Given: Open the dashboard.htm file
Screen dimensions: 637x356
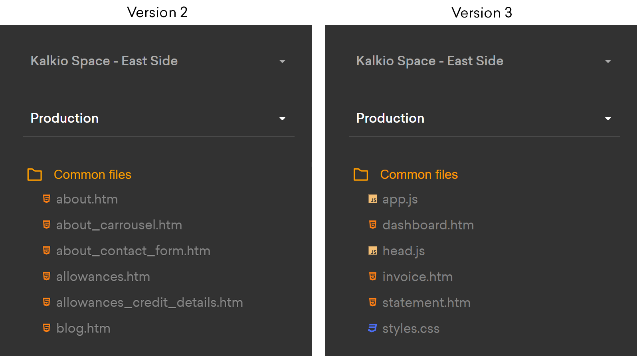Looking at the screenshot, I should point(428,225).
